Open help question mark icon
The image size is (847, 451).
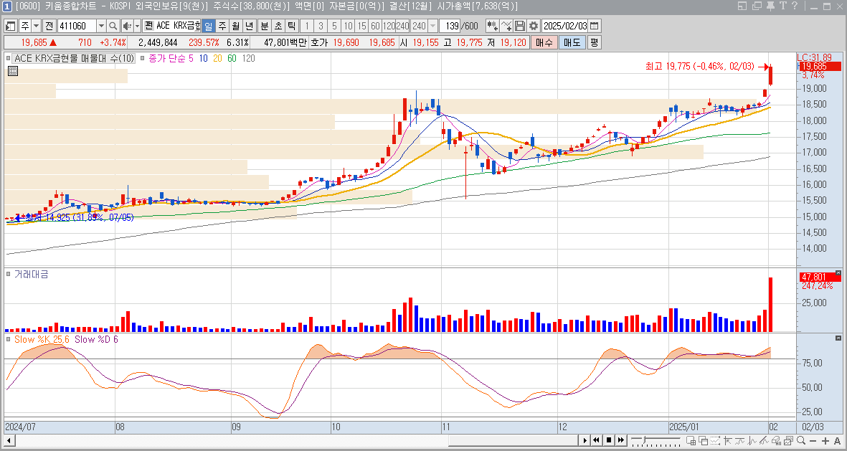click(794, 6)
